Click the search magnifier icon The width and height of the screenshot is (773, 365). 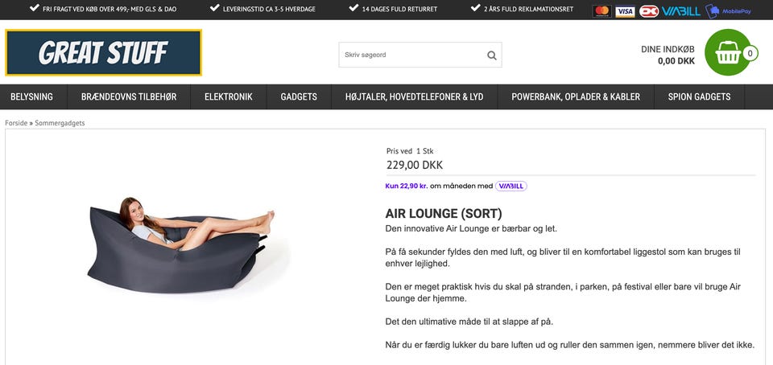pyautogui.click(x=491, y=55)
